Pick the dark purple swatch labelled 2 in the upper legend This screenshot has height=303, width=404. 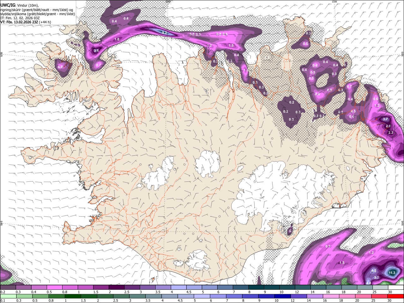(x=116, y=288)
